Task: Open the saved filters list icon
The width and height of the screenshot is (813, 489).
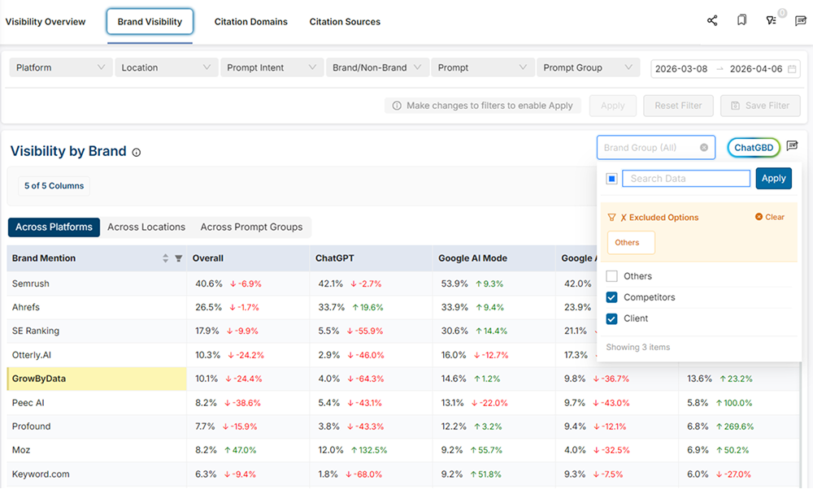Action: [771, 20]
